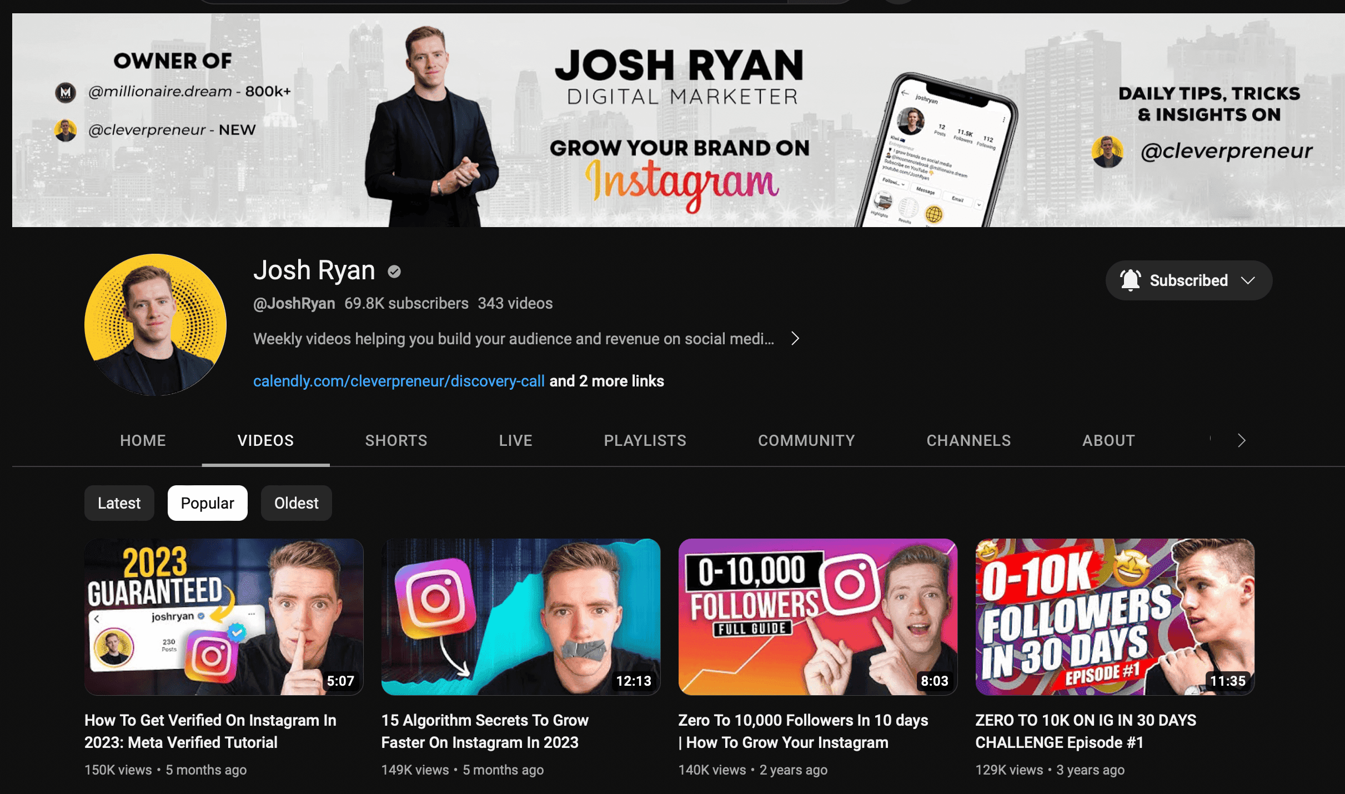Open the Shorts tab
The height and width of the screenshot is (794, 1345).
click(397, 440)
